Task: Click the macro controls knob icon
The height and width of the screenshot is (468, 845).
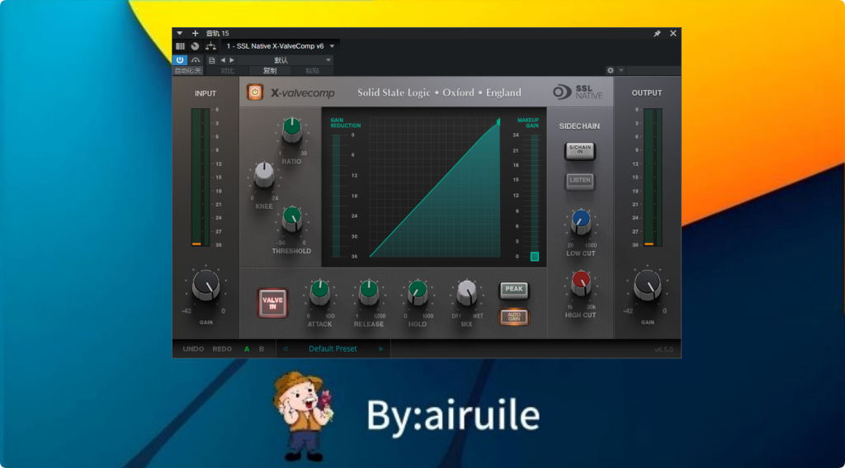Action: tap(195, 46)
